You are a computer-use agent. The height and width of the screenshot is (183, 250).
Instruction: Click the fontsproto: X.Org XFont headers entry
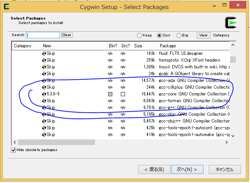tap(190, 60)
